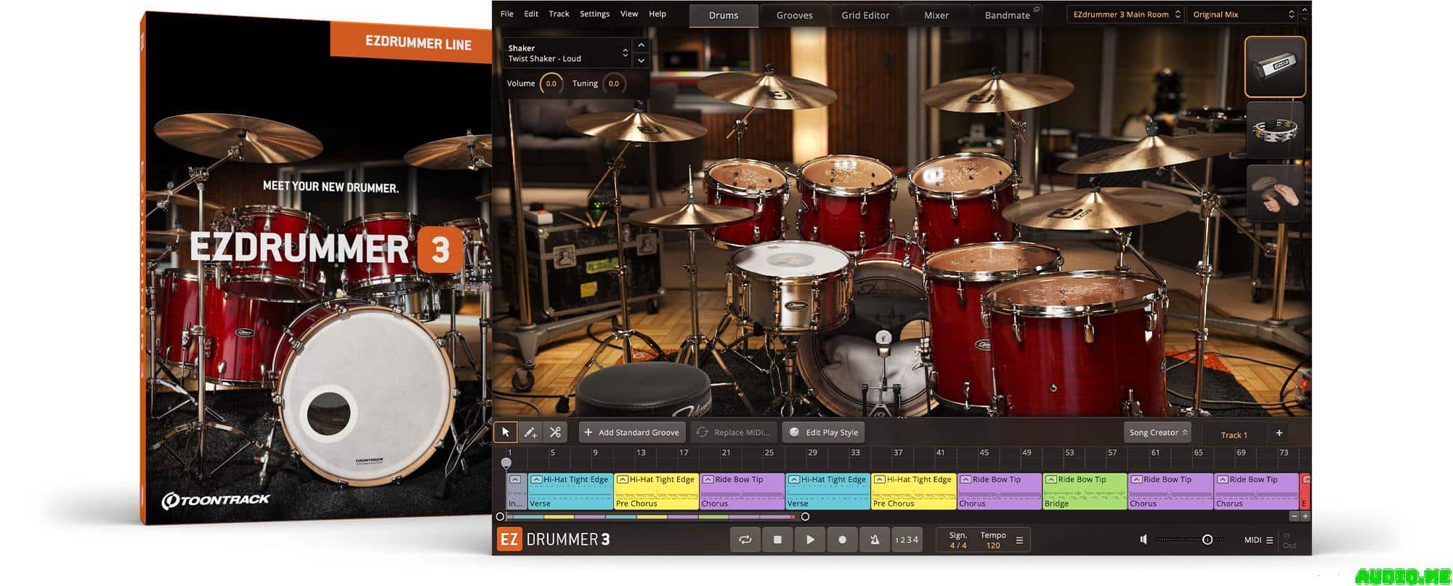This screenshot has height=586, width=1453.
Task: Click bar 21 on the timeline ruler
Action: pyautogui.click(x=726, y=452)
